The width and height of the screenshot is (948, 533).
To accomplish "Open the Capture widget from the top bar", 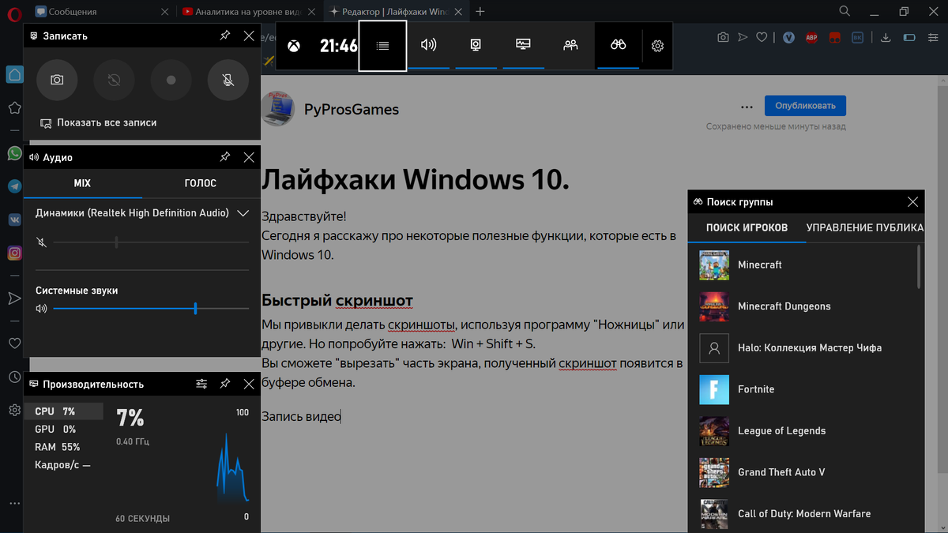I will coord(476,45).
